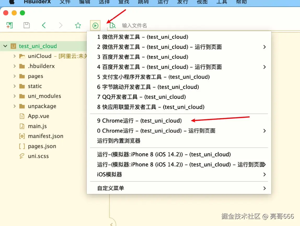The width and height of the screenshot is (300, 226).
Task: Open the 发行 menu
Action: (182, 2)
